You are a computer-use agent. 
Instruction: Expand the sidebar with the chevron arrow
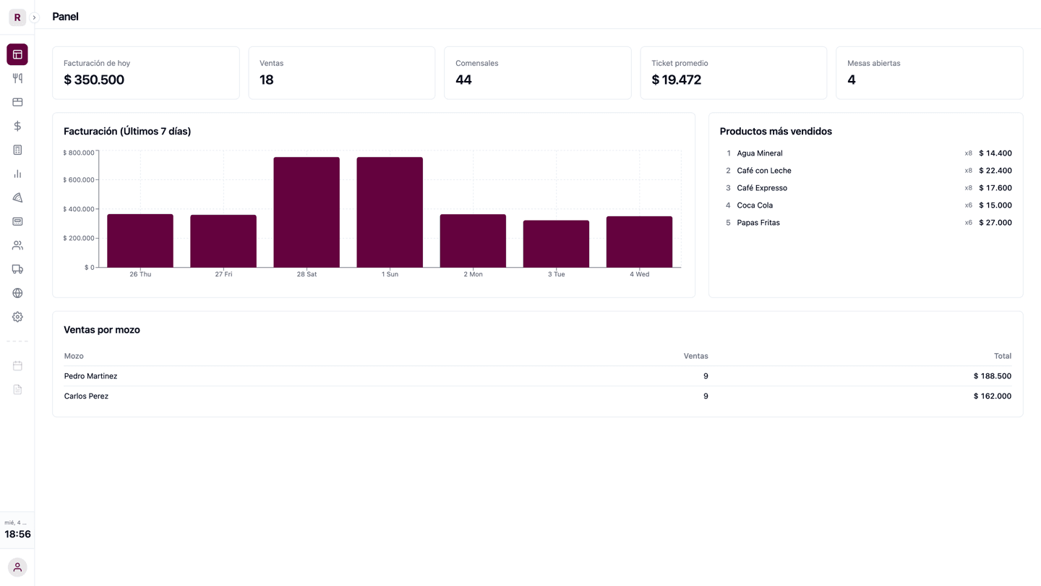34,17
